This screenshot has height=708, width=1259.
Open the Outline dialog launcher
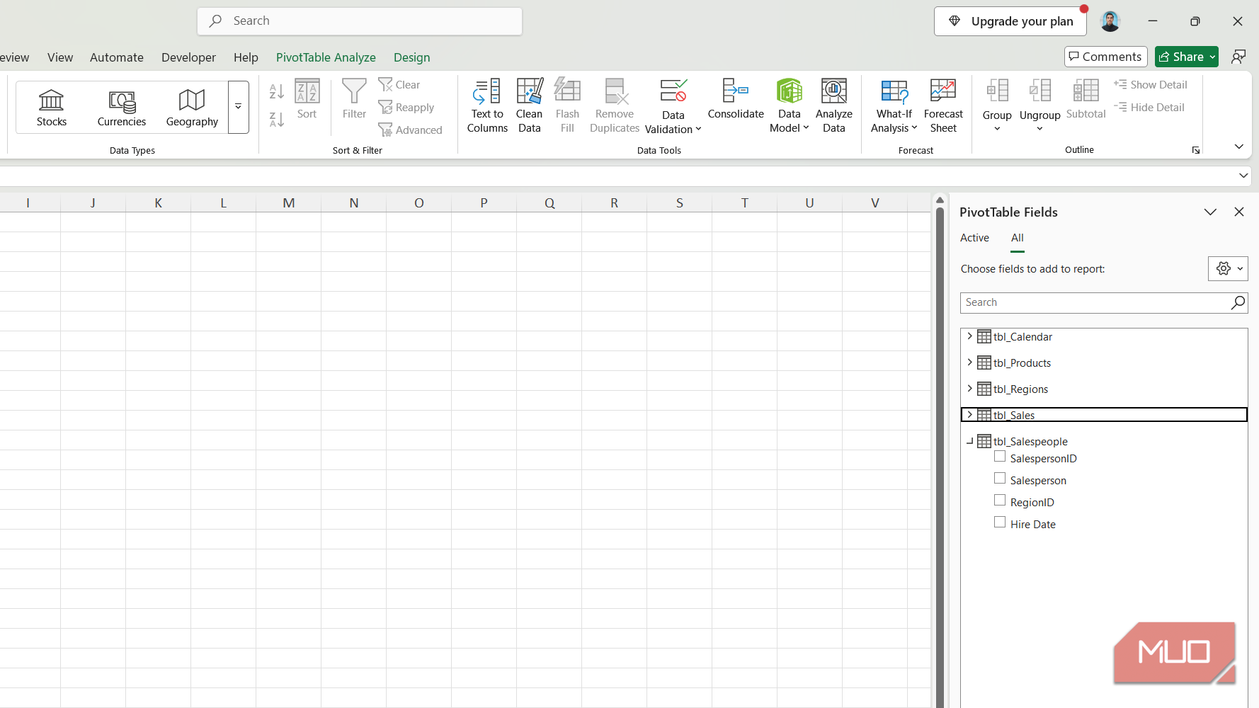(x=1195, y=150)
